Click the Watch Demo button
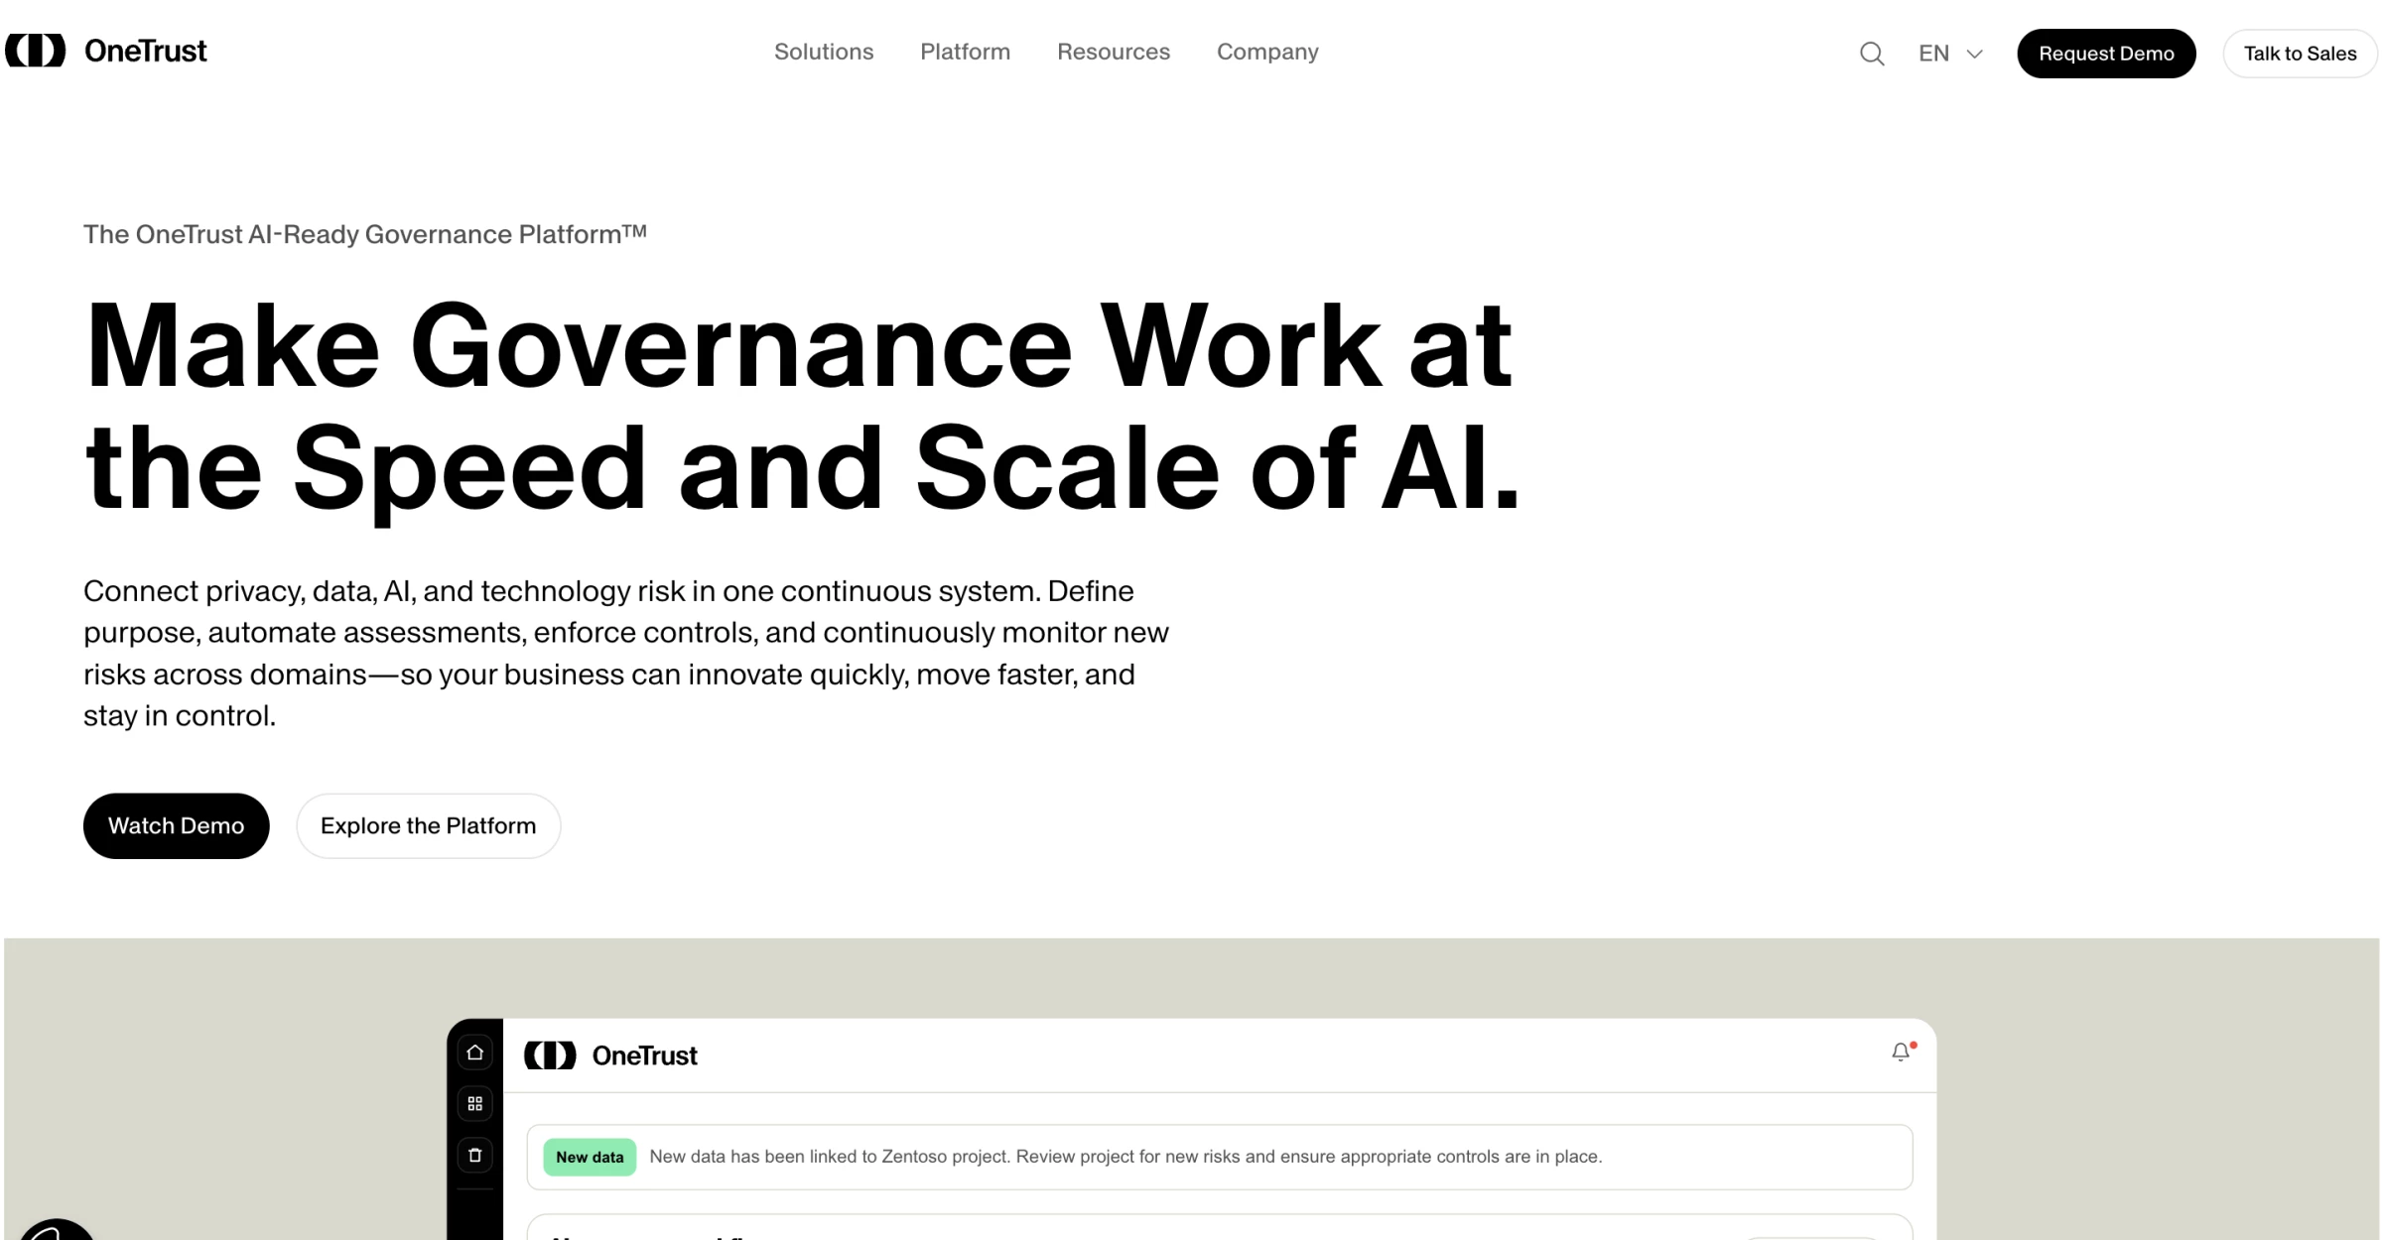This screenshot has width=2382, height=1240. (x=176, y=825)
